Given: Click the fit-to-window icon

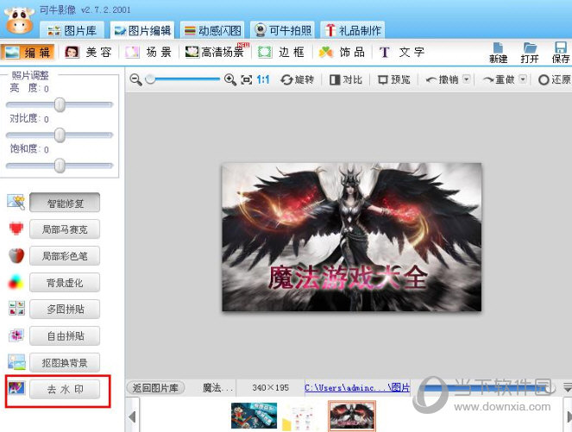Looking at the screenshot, I should [247, 79].
